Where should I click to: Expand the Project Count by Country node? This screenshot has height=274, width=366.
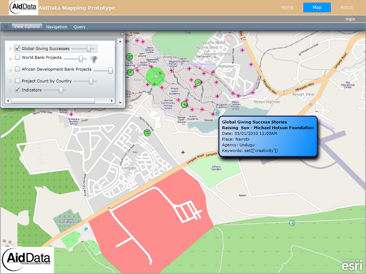pyautogui.click(x=10, y=81)
